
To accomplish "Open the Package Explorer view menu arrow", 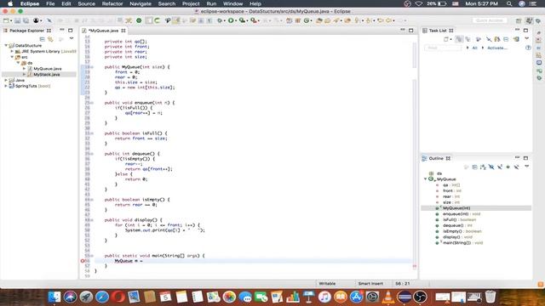I will [x=72, y=38].
